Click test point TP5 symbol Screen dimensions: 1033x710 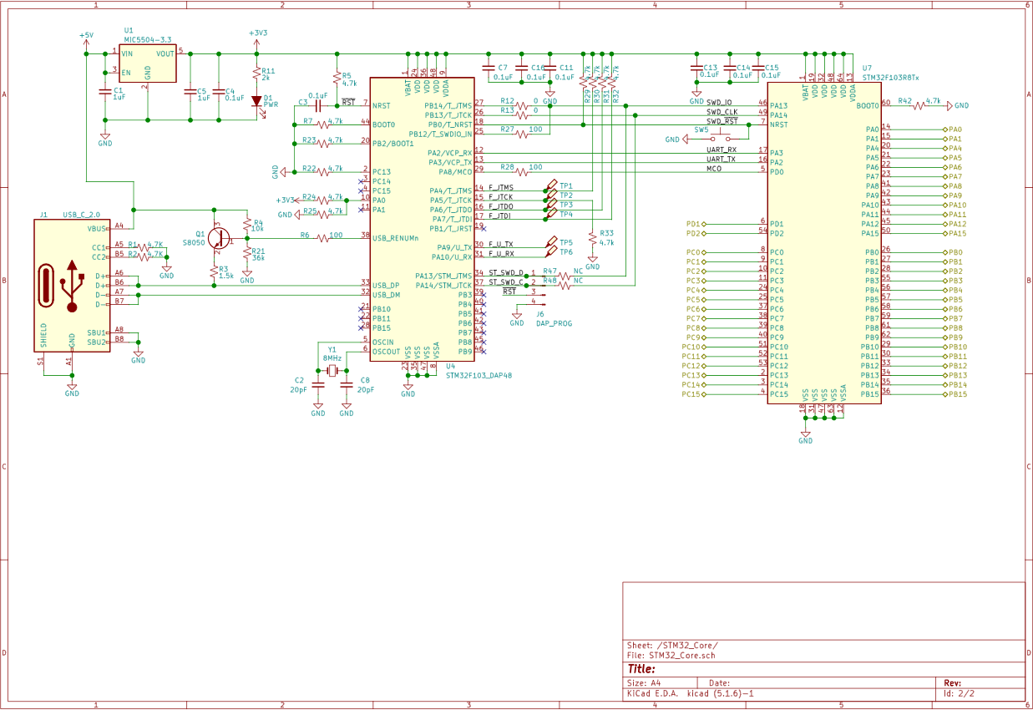552,243
